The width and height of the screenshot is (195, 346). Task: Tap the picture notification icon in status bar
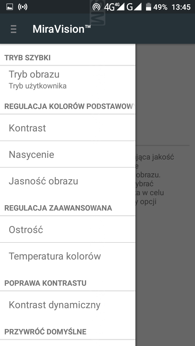10,7
